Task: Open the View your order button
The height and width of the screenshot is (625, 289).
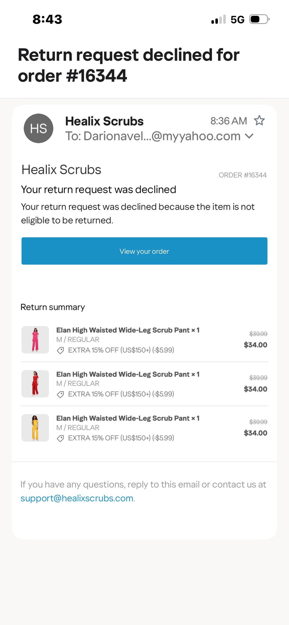Action: [x=144, y=251]
